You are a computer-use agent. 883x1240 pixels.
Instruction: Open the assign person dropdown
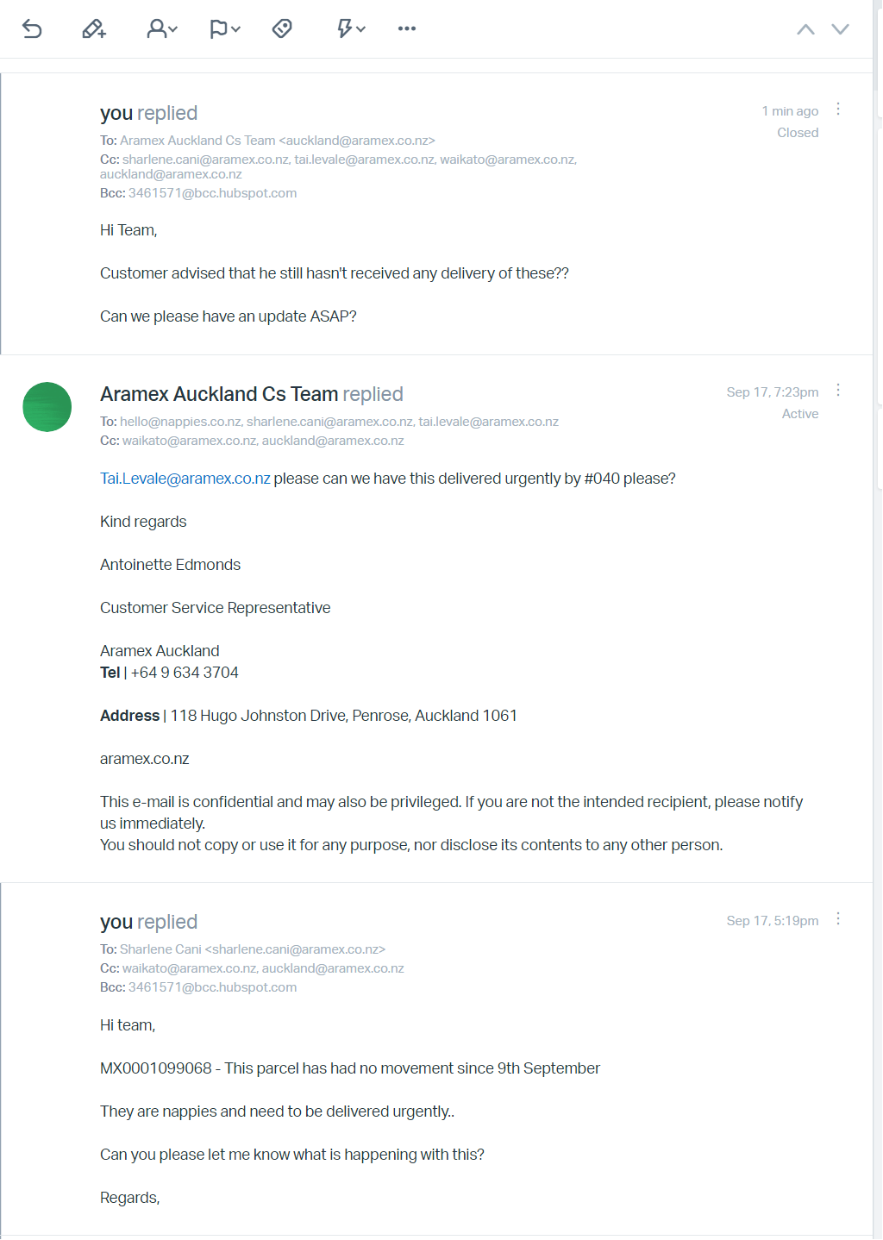click(x=161, y=29)
